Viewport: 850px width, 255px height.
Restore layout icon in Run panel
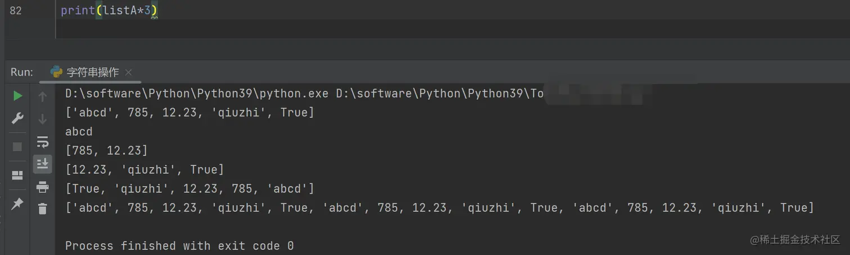pos(17,176)
